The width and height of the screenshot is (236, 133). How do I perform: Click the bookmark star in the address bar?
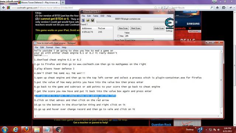[x=156, y=8]
